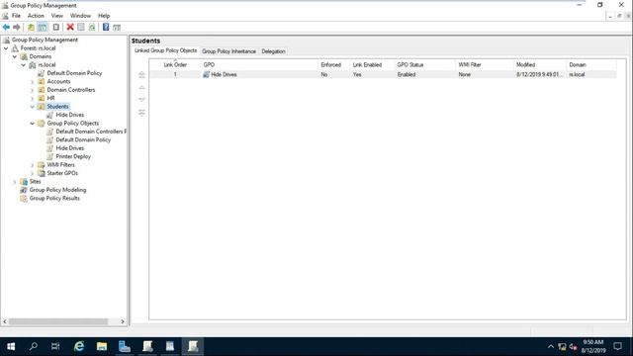Open Server Manager taskbar icon
Viewport: 633px width, 356px height.
(x=125, y=346)
